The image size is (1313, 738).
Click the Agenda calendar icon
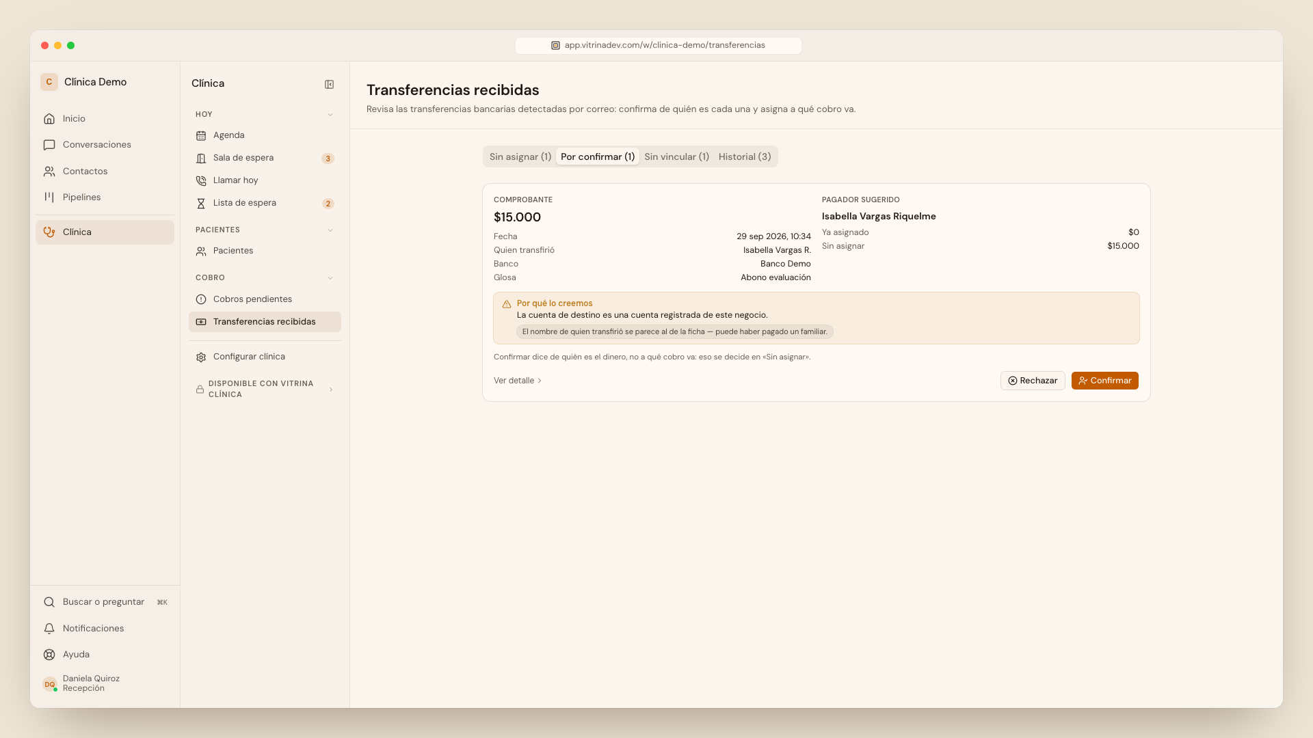coord(201,135)
